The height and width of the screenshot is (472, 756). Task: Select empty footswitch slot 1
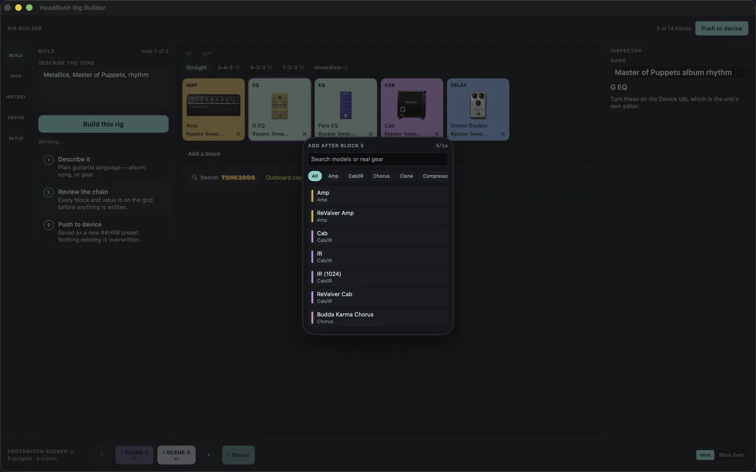(x=102, y=455)
